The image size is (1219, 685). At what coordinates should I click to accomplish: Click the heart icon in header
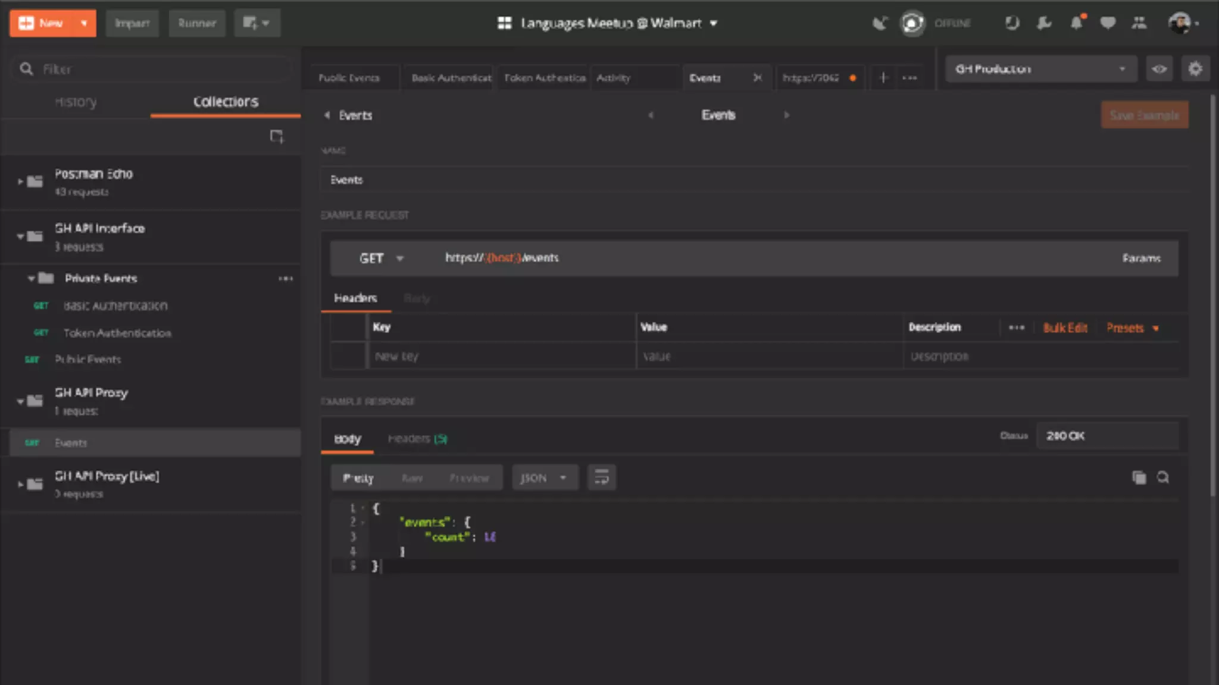pos(1107,23)
